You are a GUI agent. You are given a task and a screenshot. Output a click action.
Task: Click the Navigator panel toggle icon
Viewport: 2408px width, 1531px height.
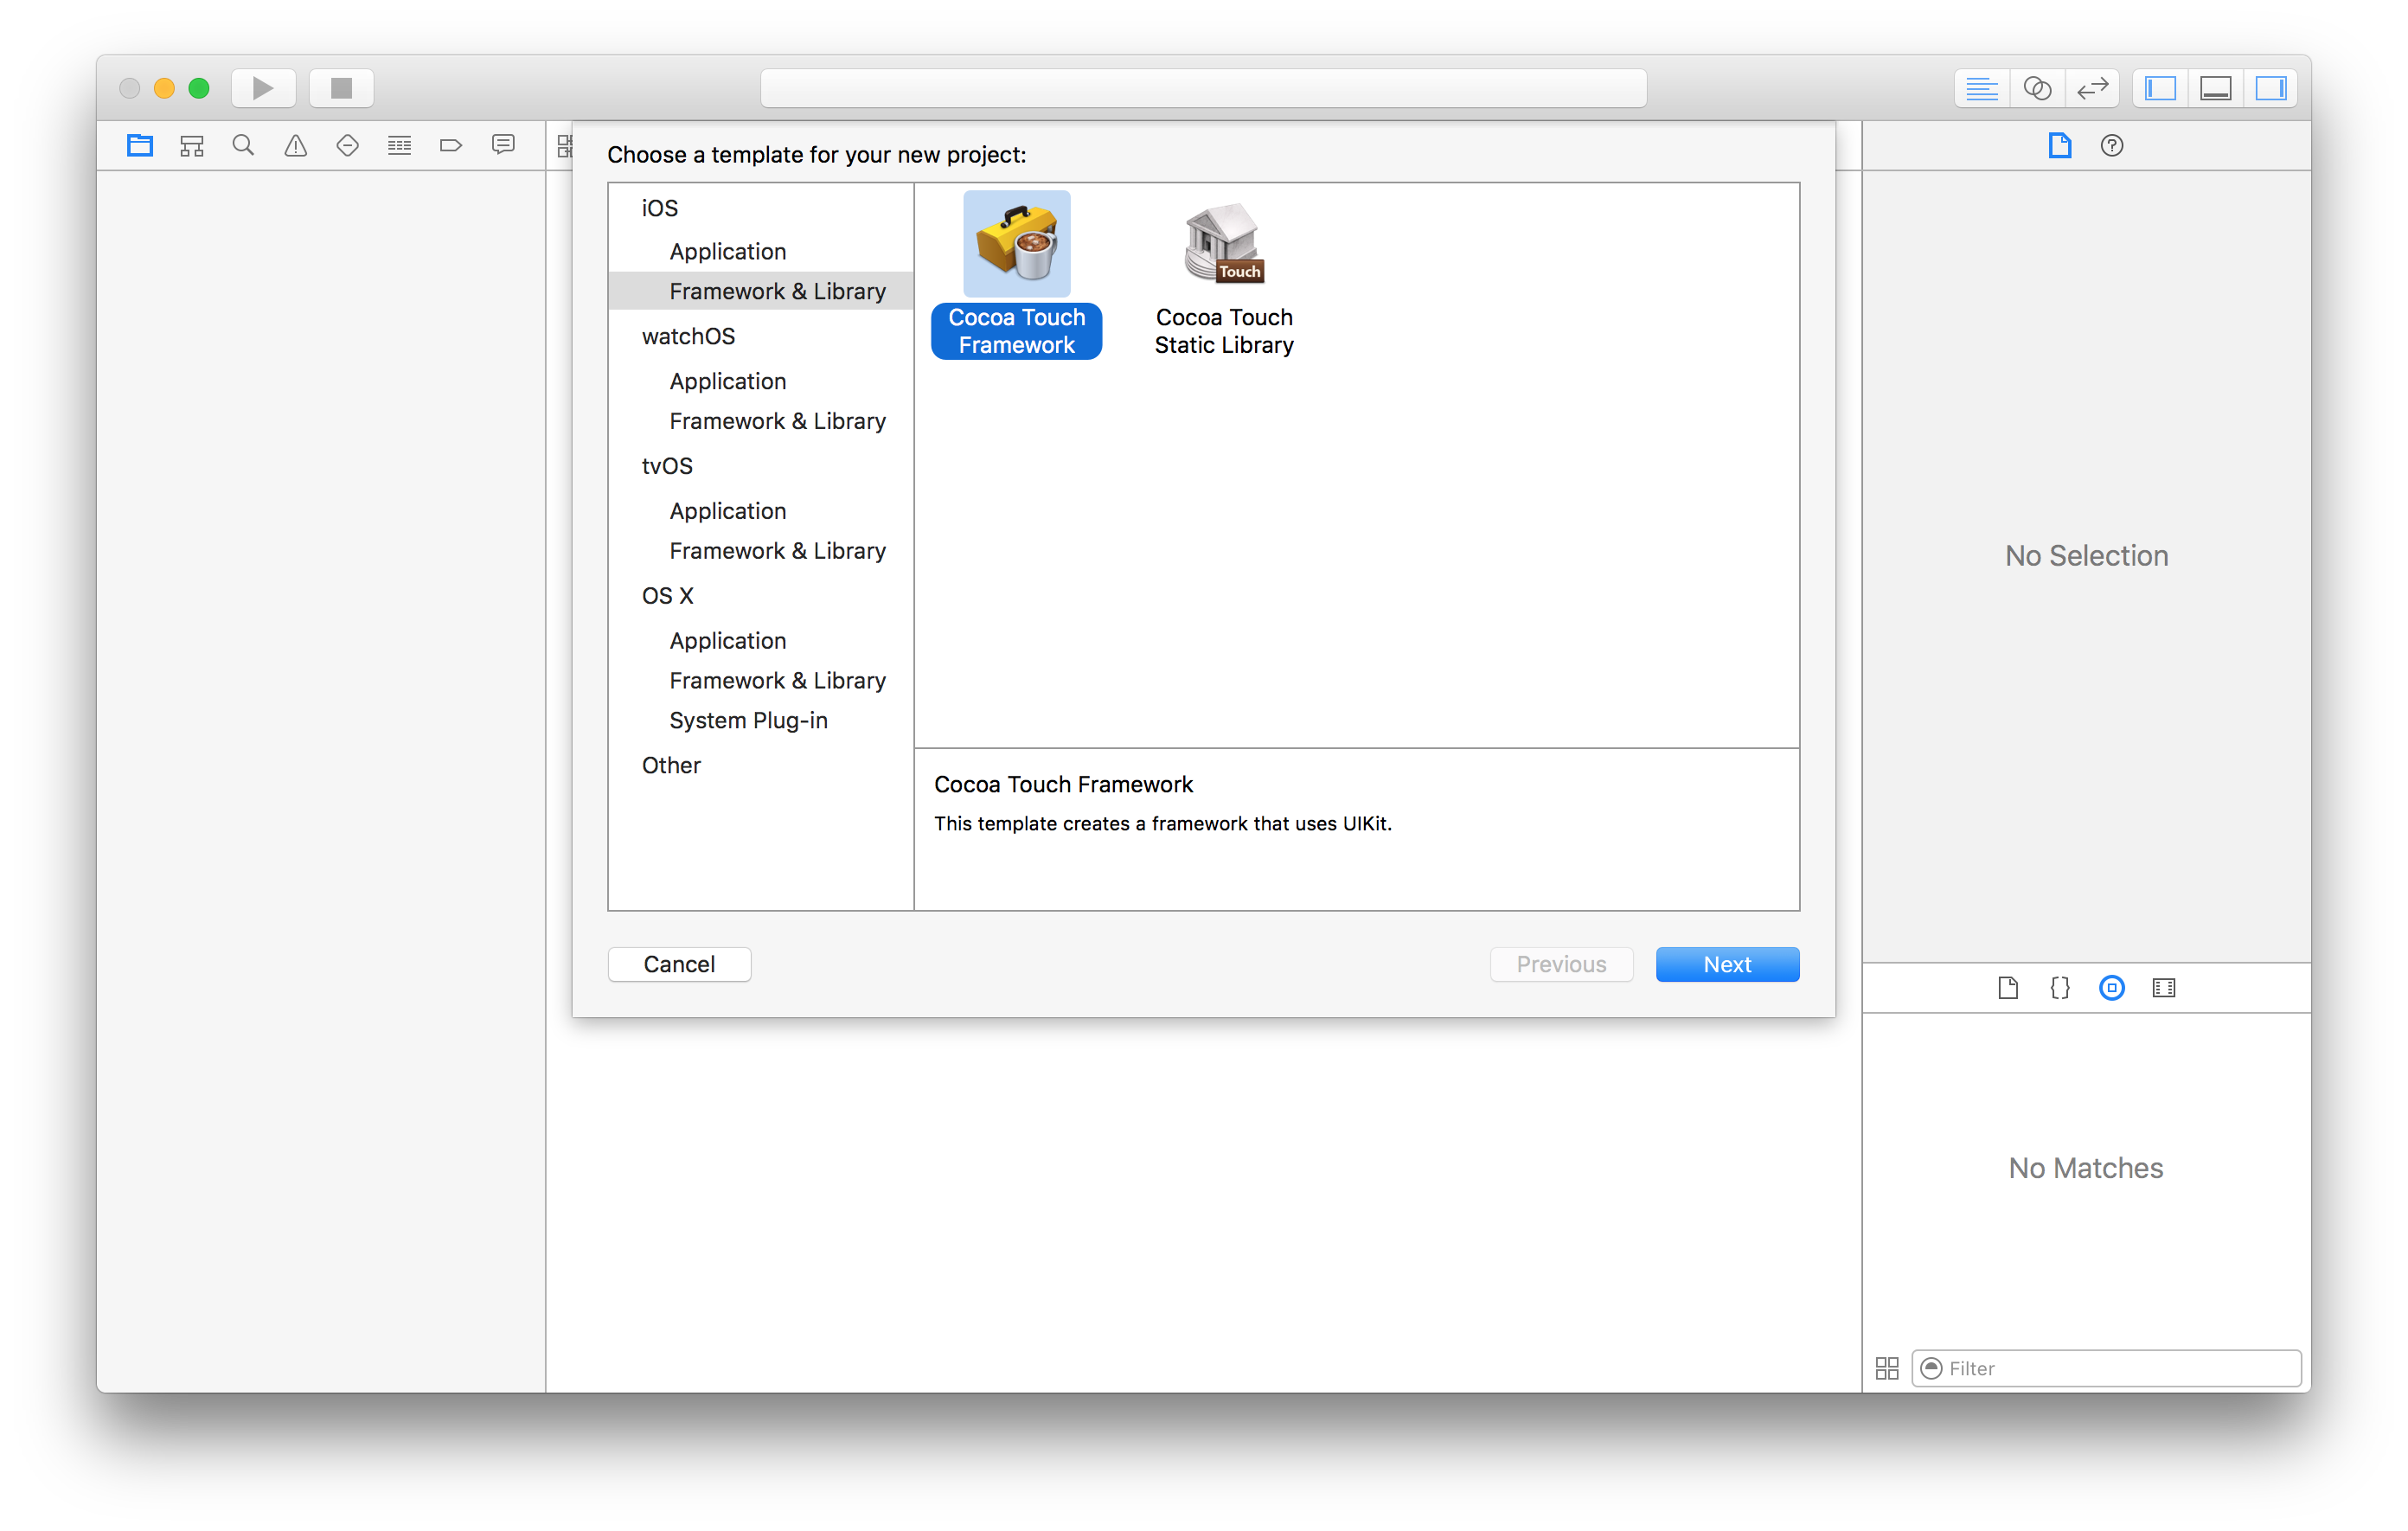click(2162, 86)
